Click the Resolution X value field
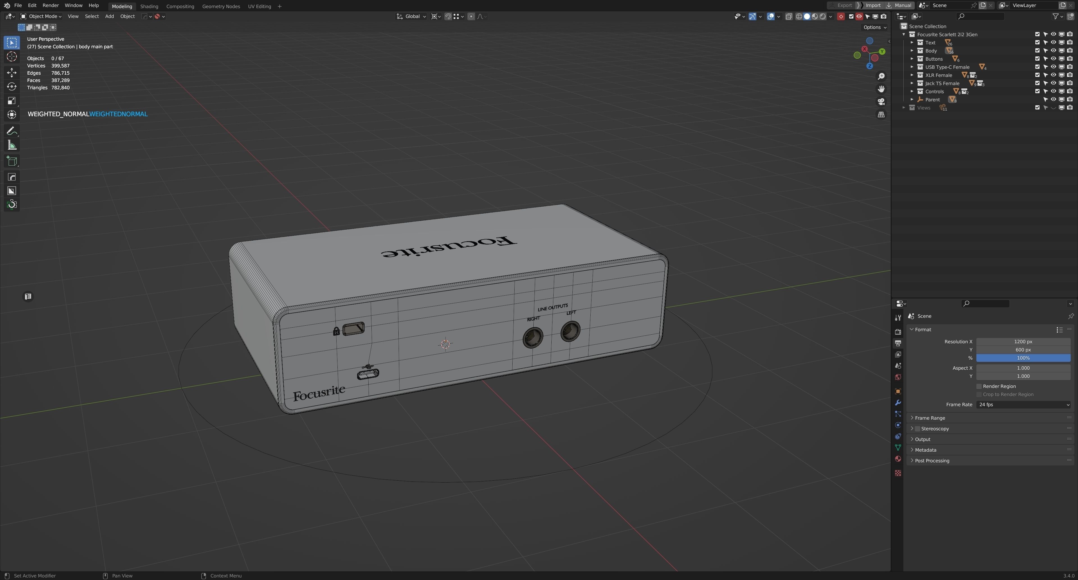1078x580 pixels. tap(1023, 341)
